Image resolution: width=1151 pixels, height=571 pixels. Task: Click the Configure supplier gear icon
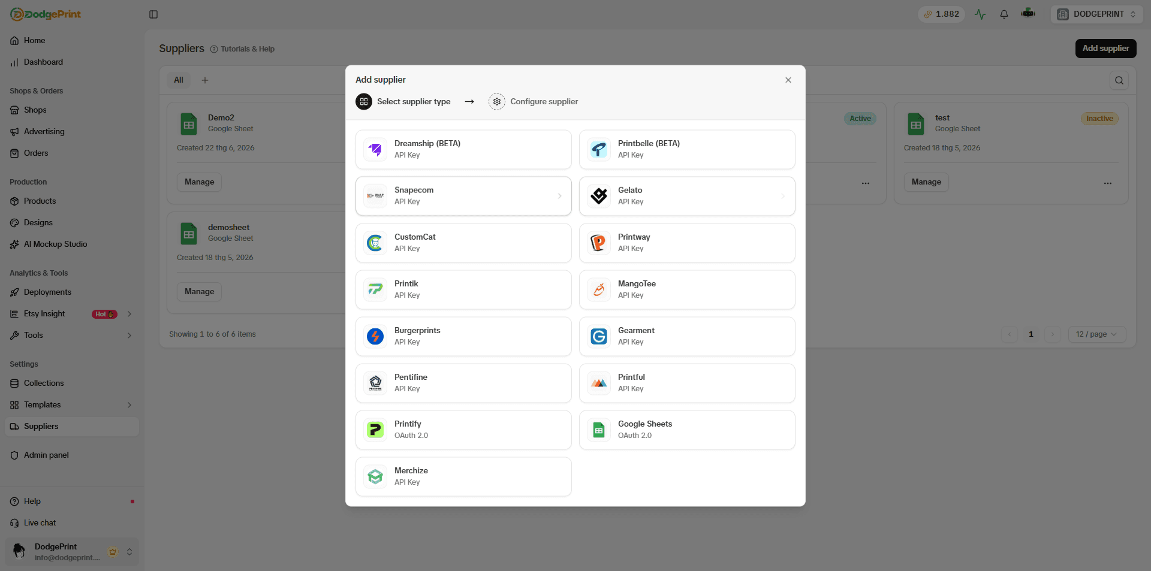497,102
